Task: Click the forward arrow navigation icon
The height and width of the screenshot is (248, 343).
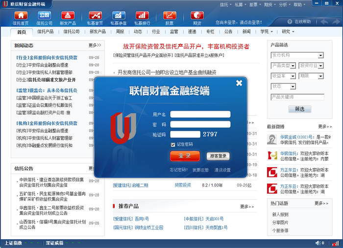Action: pos(336,22)
